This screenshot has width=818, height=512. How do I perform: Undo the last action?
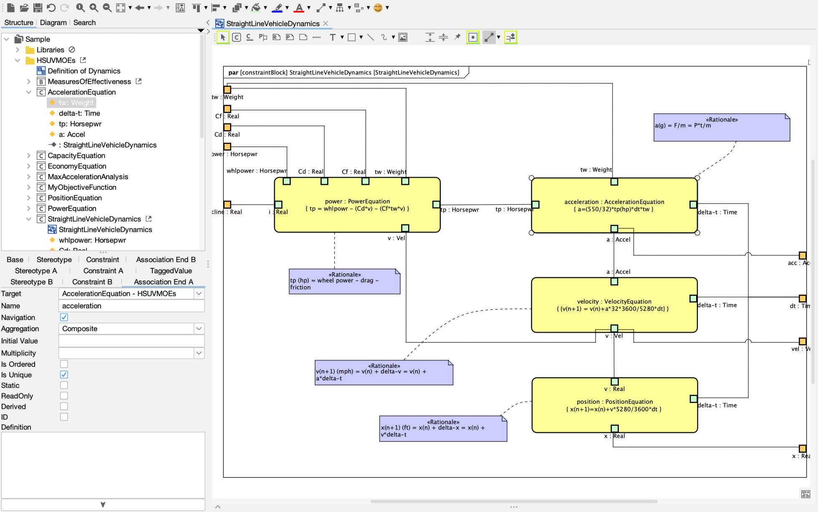[x=50, y=8]
